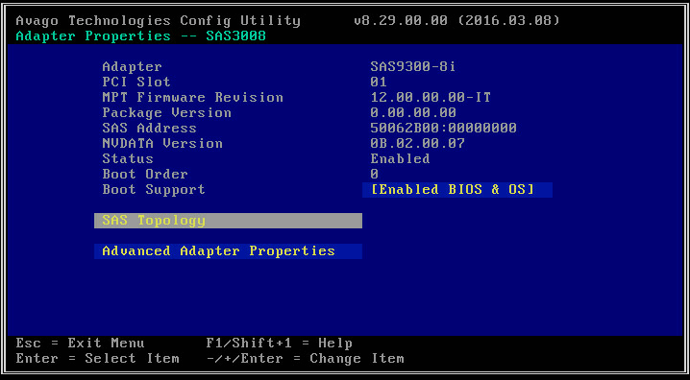Click SAS address 50062B00:00000000

click(443, 129)
